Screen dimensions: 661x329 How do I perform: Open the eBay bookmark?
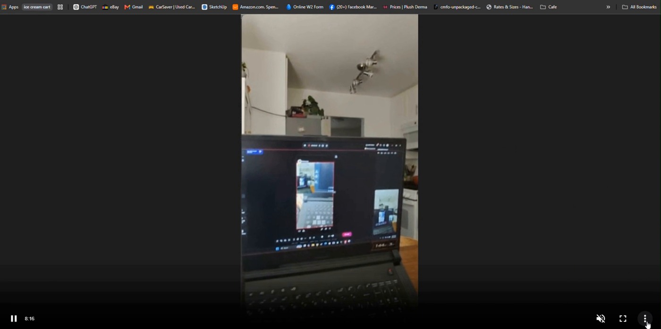[x=110, y=7]
